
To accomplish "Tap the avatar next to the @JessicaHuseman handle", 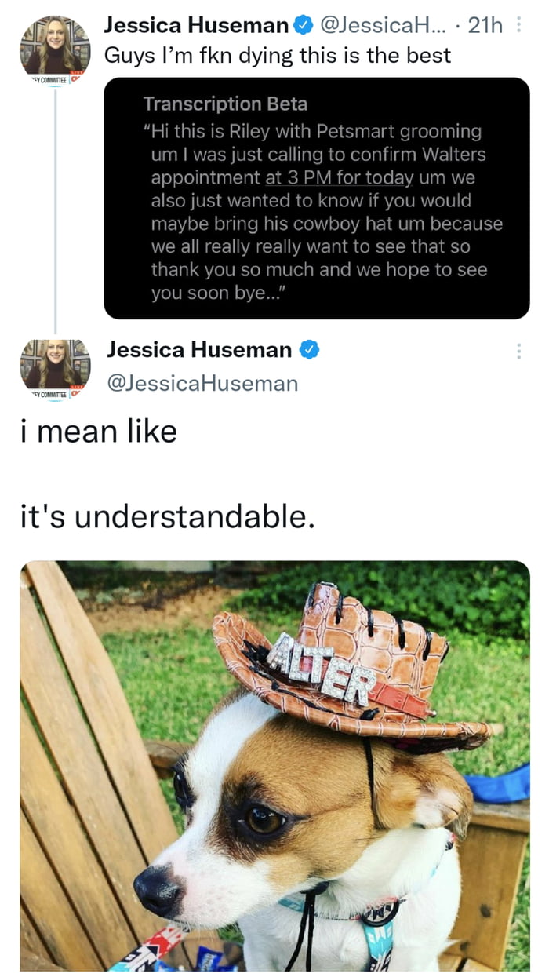I will coord(55,364).
